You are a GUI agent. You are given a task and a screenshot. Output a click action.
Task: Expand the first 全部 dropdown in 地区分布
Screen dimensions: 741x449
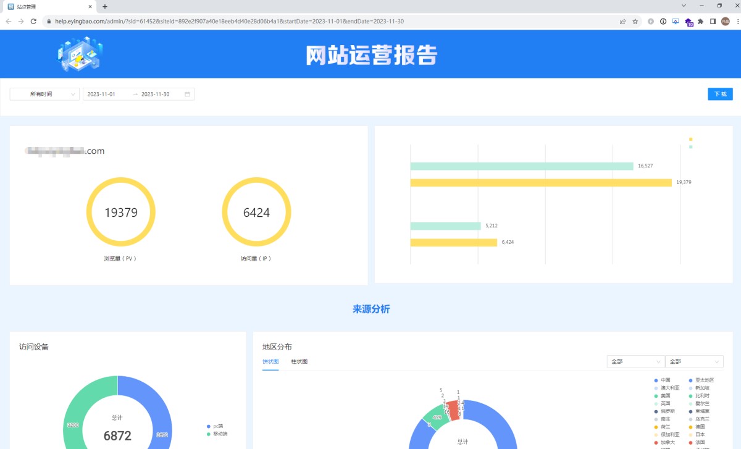pos(635,361)
